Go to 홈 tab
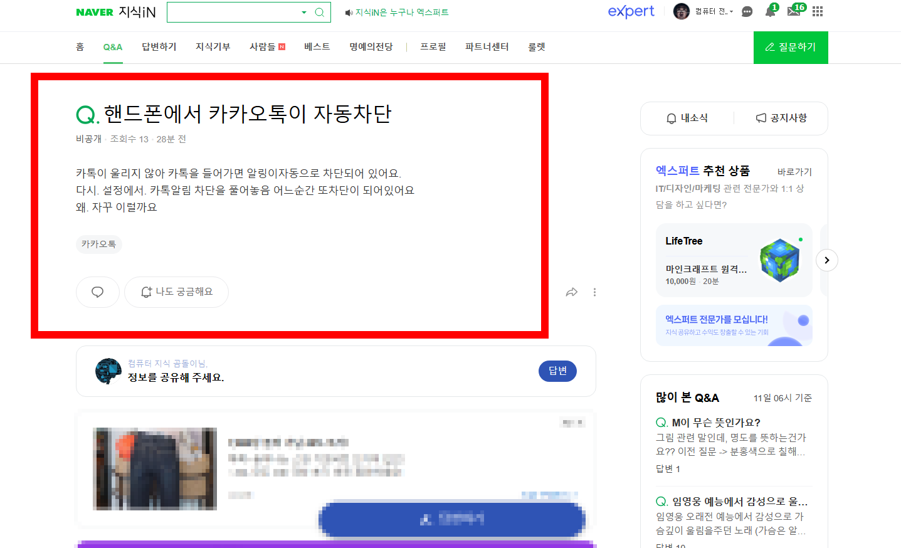Image resolution: width=901 pixels, height=548 pixels. click(80, 47)
